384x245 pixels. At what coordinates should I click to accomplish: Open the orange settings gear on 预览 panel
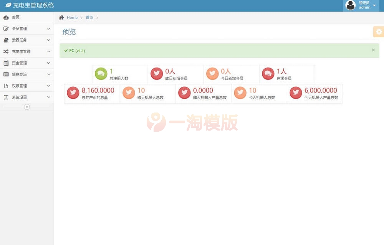pos(379,32)
